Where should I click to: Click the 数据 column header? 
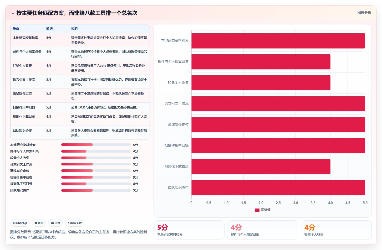49,29
